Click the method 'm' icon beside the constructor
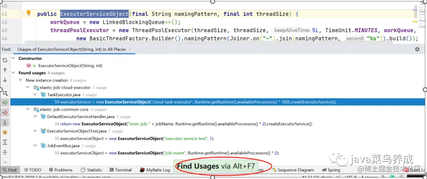Viewport: 427px width, 179px height. (x=28, y=66)
